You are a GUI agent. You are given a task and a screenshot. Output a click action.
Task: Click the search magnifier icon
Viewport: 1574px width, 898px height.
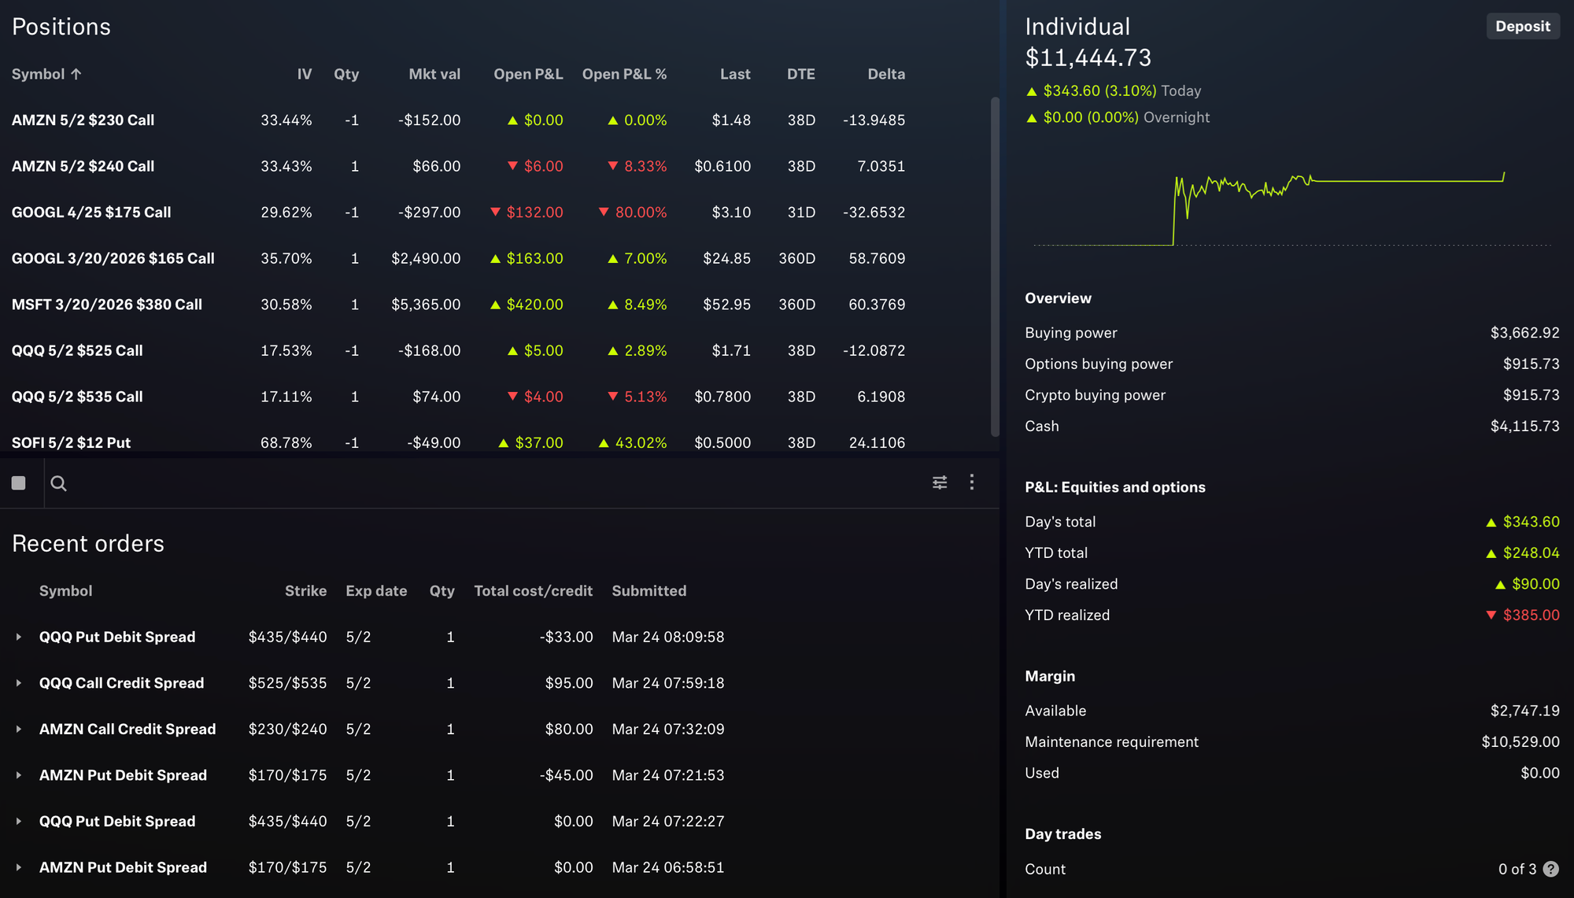(x=58, y=483)
